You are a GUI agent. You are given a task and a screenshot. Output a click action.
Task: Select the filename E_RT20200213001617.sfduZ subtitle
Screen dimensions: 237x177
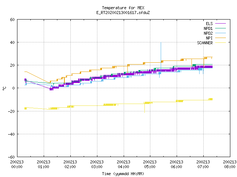pyautogui.click(x=123, y=13)
